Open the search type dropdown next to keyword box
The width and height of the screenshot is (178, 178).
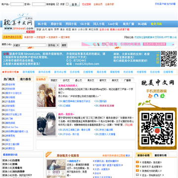coord(53,45)
